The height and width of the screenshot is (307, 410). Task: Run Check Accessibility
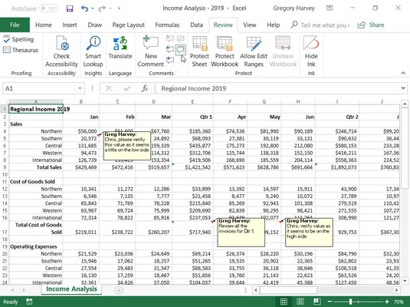(62, 51)
